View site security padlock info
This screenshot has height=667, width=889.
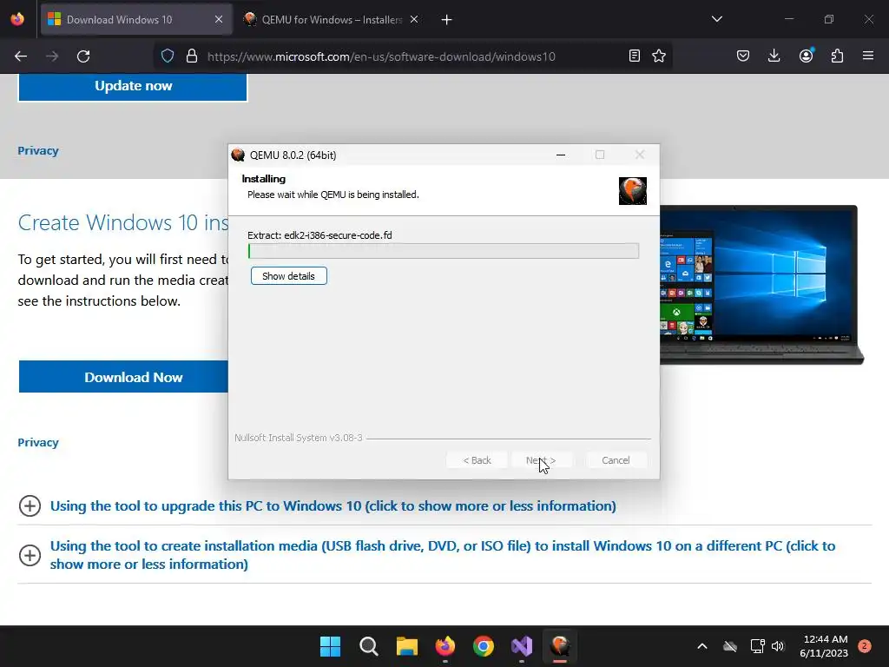192,56
